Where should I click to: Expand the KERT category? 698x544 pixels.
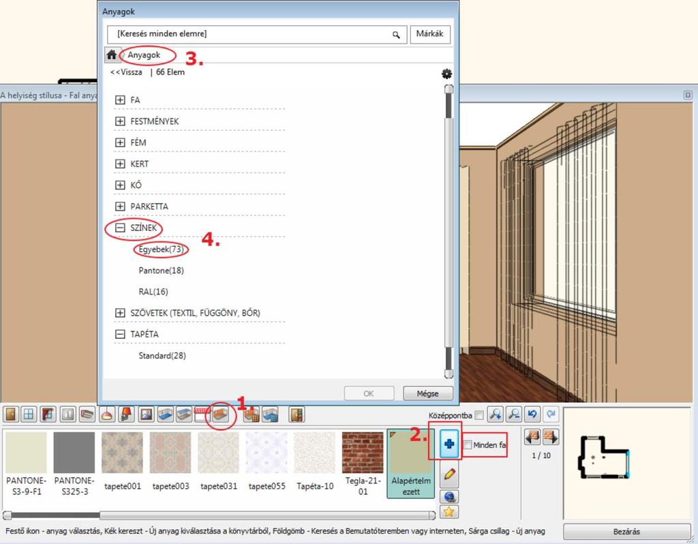pos(120,164)
